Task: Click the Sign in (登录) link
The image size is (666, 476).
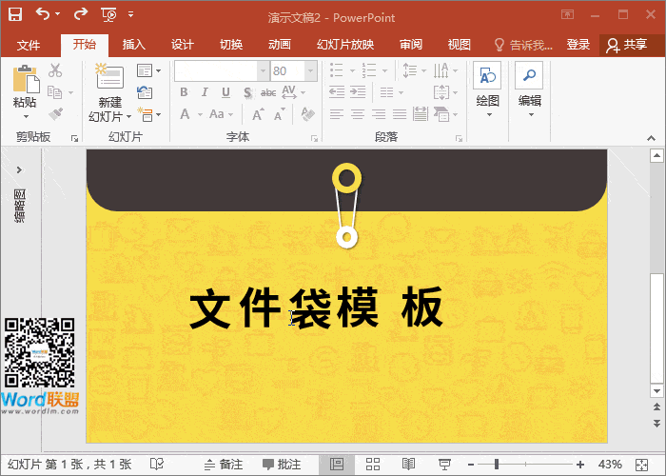Action: pyautogui.click(x=578, y=45)
